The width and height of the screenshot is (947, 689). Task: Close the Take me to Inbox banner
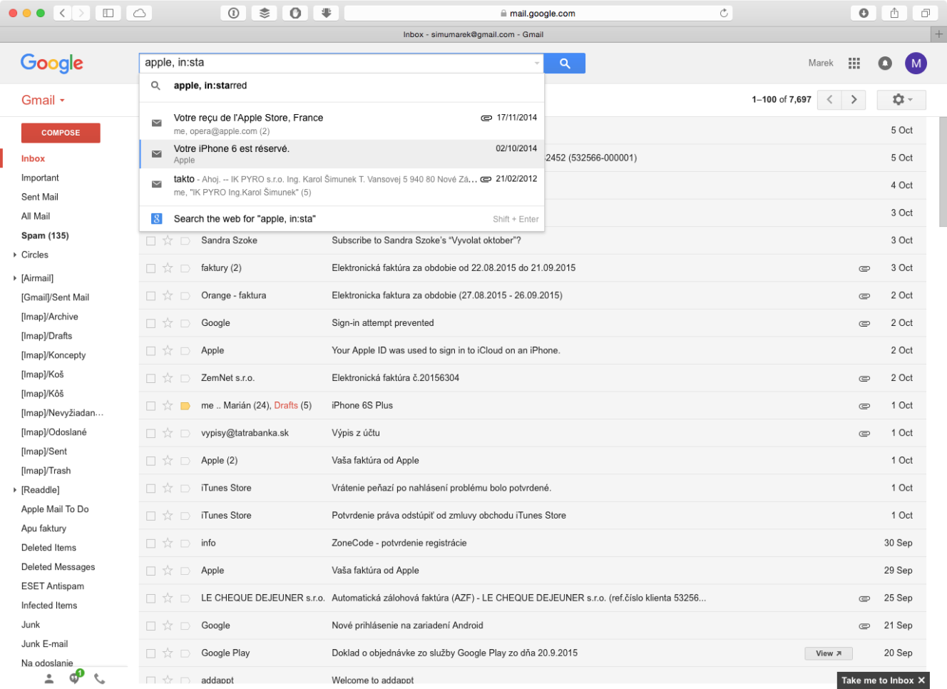(x=921, y=680)
